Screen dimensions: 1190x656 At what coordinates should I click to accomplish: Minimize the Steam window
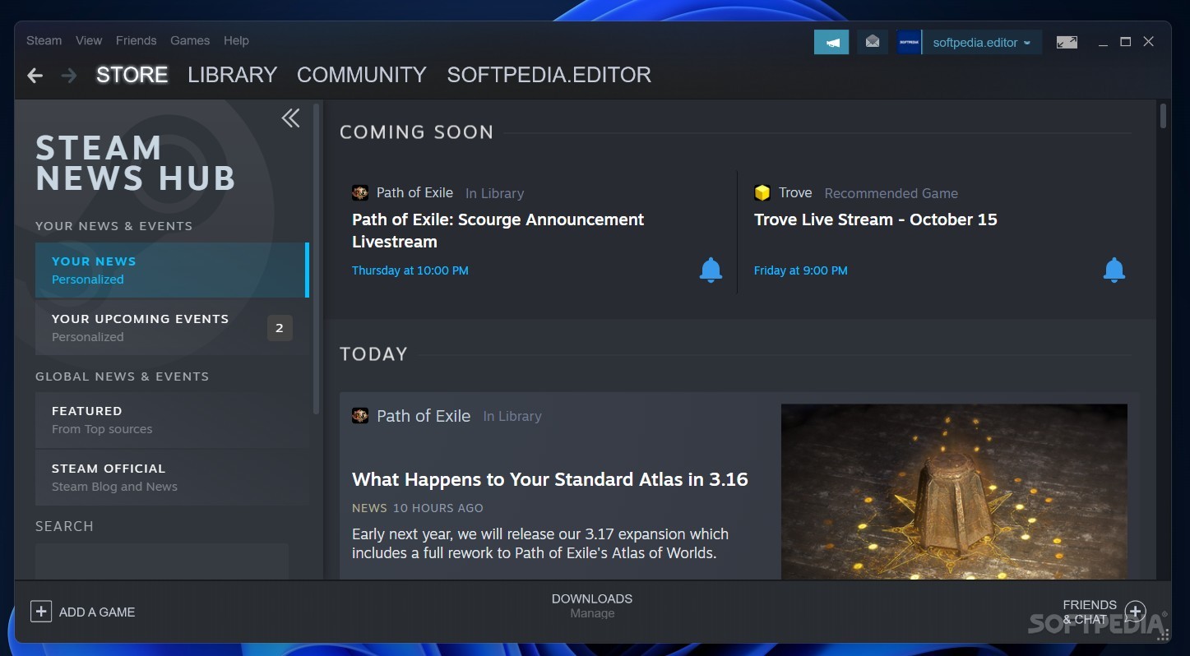coord(1102,42)
